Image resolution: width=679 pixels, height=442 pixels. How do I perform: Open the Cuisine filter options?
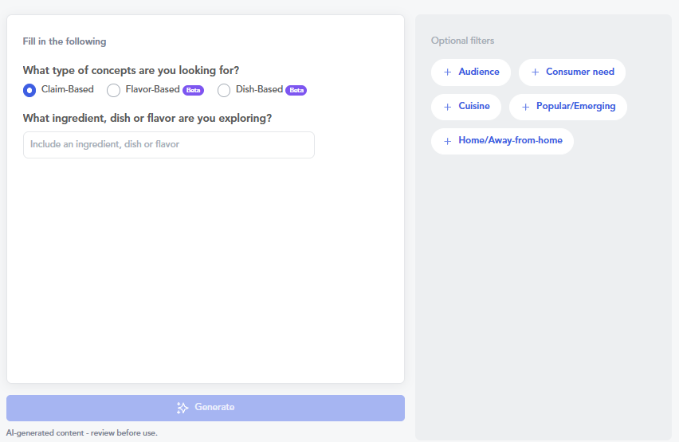(x=466, y=107)
